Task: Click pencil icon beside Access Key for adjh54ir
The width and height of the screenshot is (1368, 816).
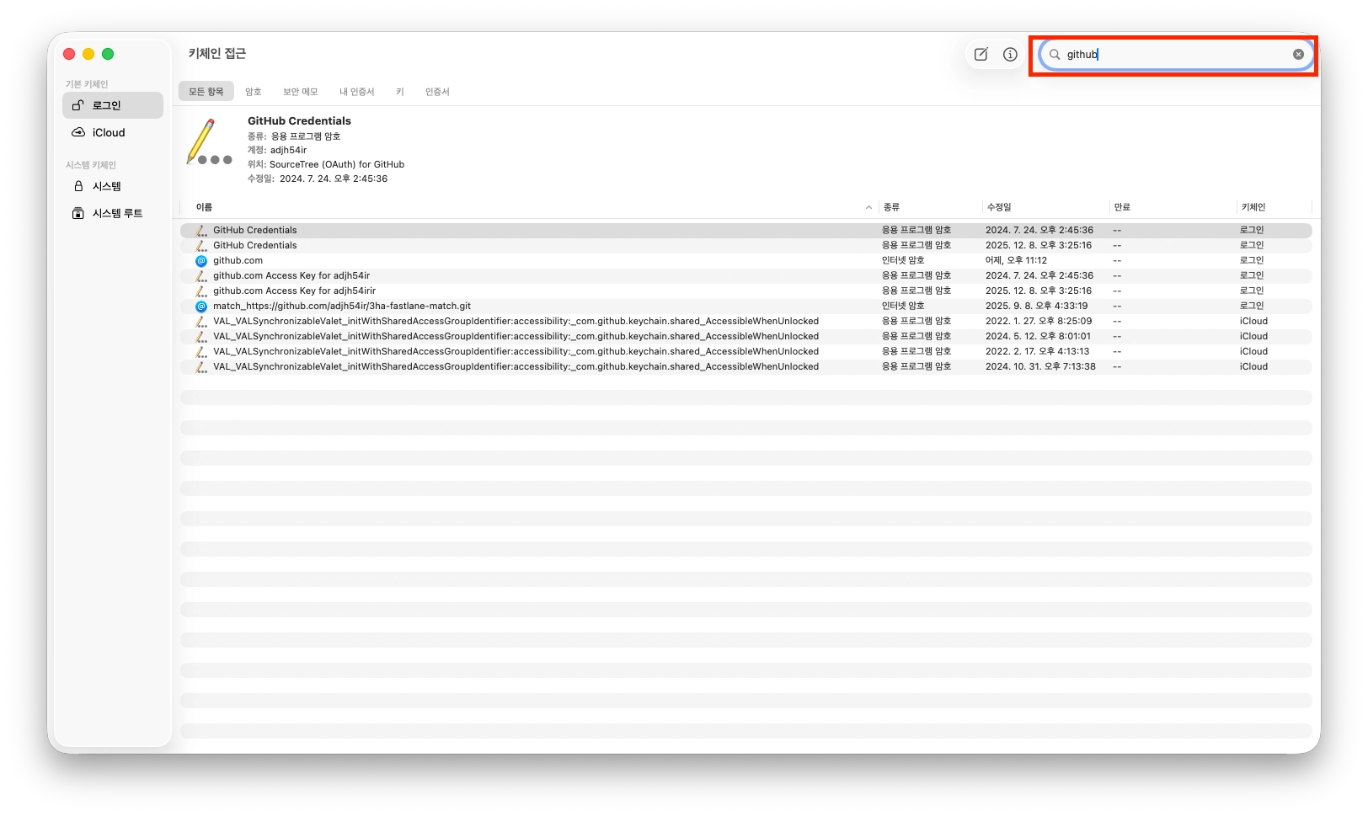Action: coord(201,275)
